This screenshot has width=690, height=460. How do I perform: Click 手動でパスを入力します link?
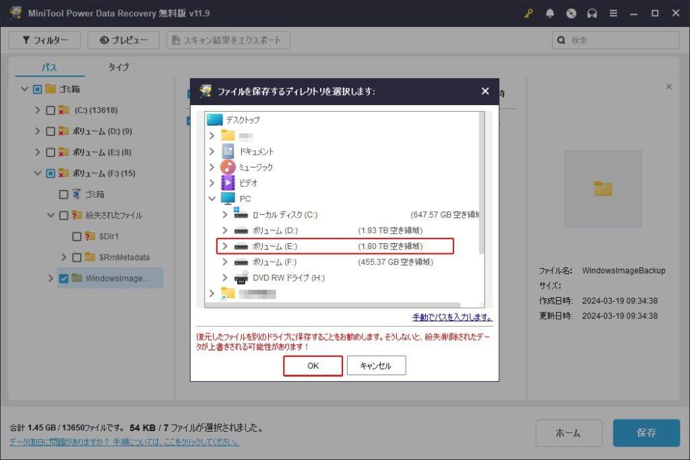click(451, 317)
